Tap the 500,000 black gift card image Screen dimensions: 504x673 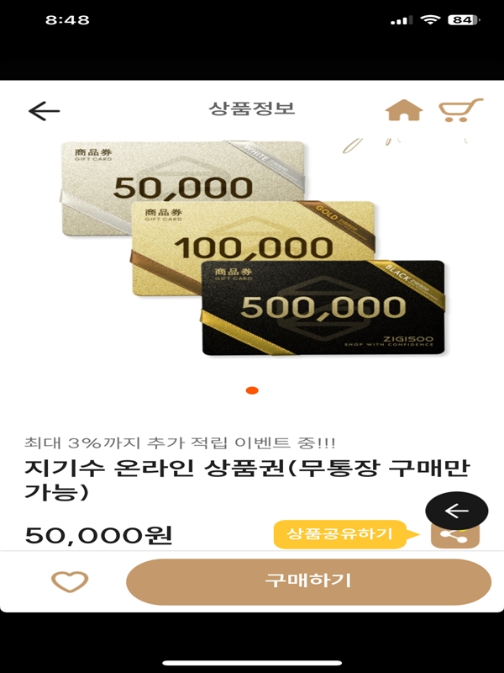pyautogui.click(x=323, y=307)
